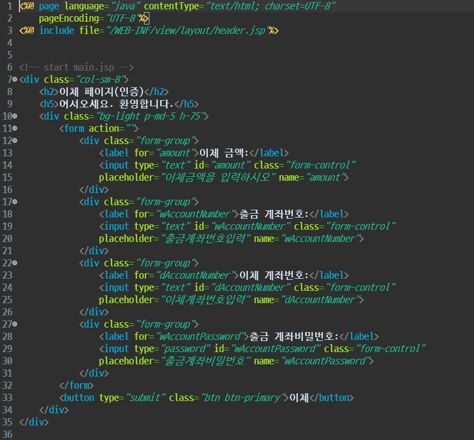Click id="dAccountNumber" on line 24

(242, 288)
